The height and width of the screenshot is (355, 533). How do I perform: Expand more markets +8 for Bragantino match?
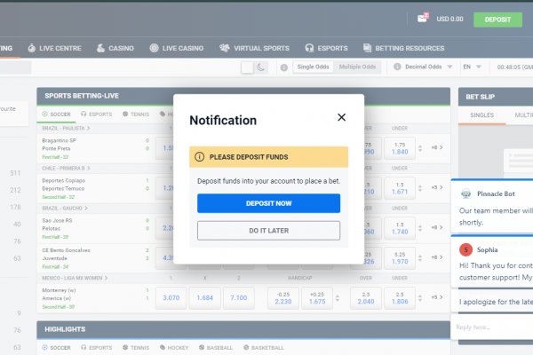click(x=436, y=147)
